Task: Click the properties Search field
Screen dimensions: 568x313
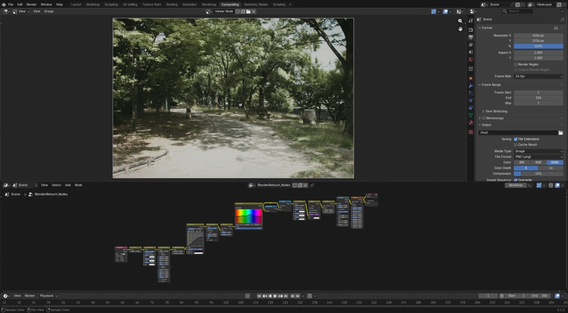Action: tap(518, 12)
